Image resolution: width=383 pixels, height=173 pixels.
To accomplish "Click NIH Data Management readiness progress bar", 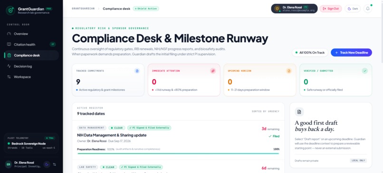I will pos(178,154).
